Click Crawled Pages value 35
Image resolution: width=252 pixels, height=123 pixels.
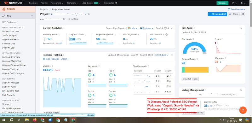184,63
